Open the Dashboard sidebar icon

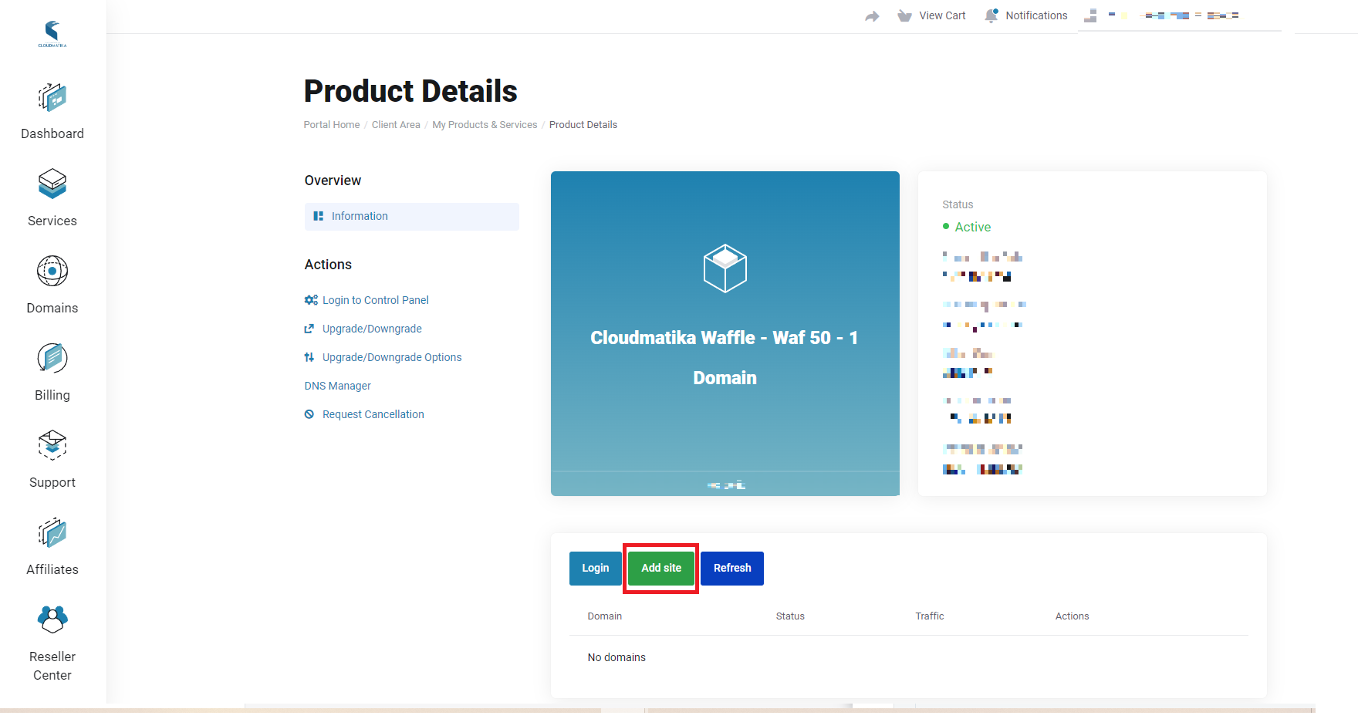pyautogui.click(x=52, y=98)
